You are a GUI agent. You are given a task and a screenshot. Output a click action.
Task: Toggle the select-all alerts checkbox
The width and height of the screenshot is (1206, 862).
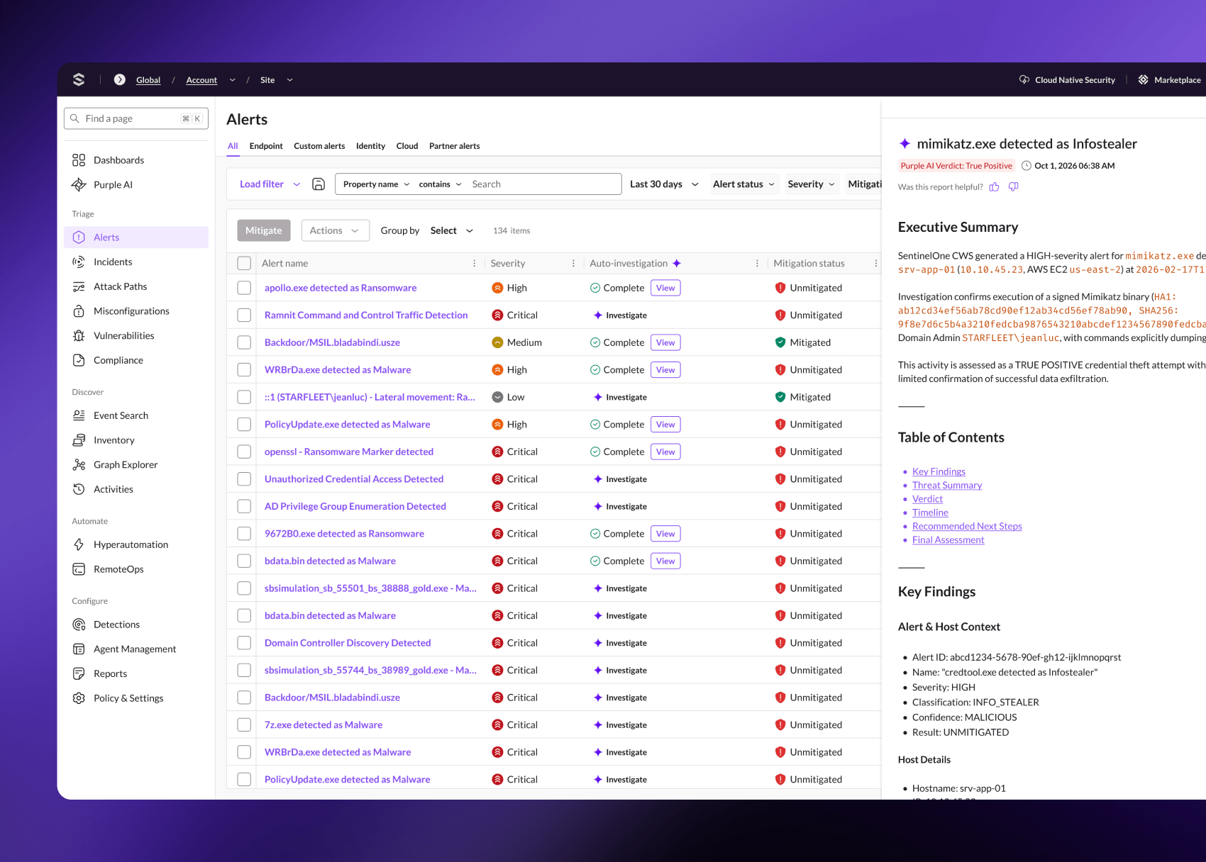[244, 264]
